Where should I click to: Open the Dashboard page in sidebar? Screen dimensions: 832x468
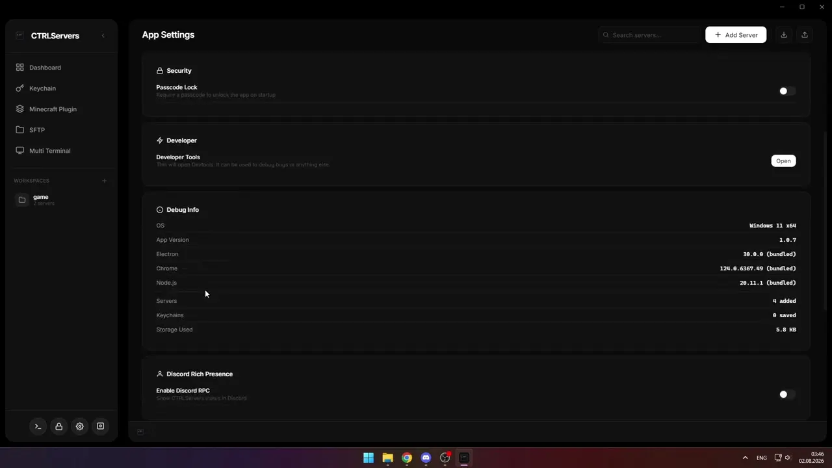coord(61,68)
